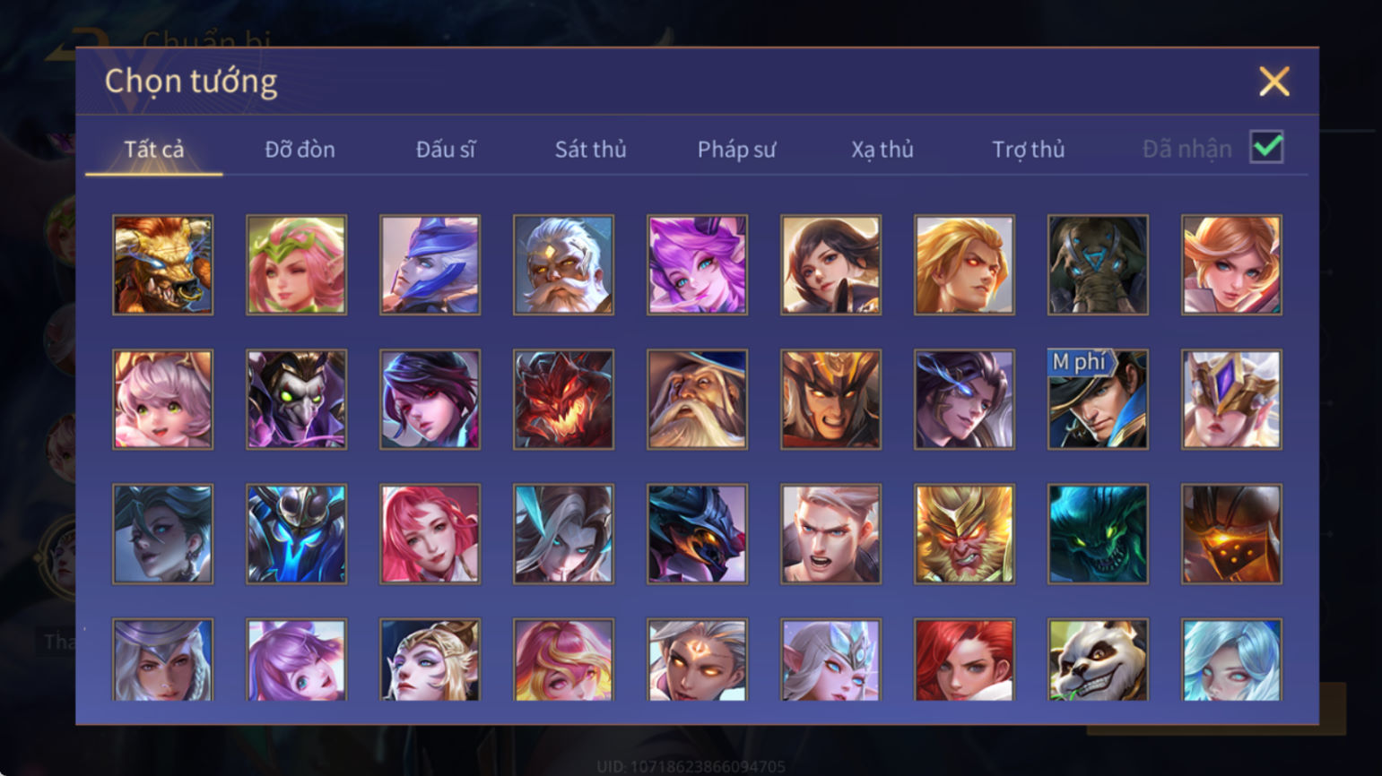Open the Sát thủ tab

590,150
